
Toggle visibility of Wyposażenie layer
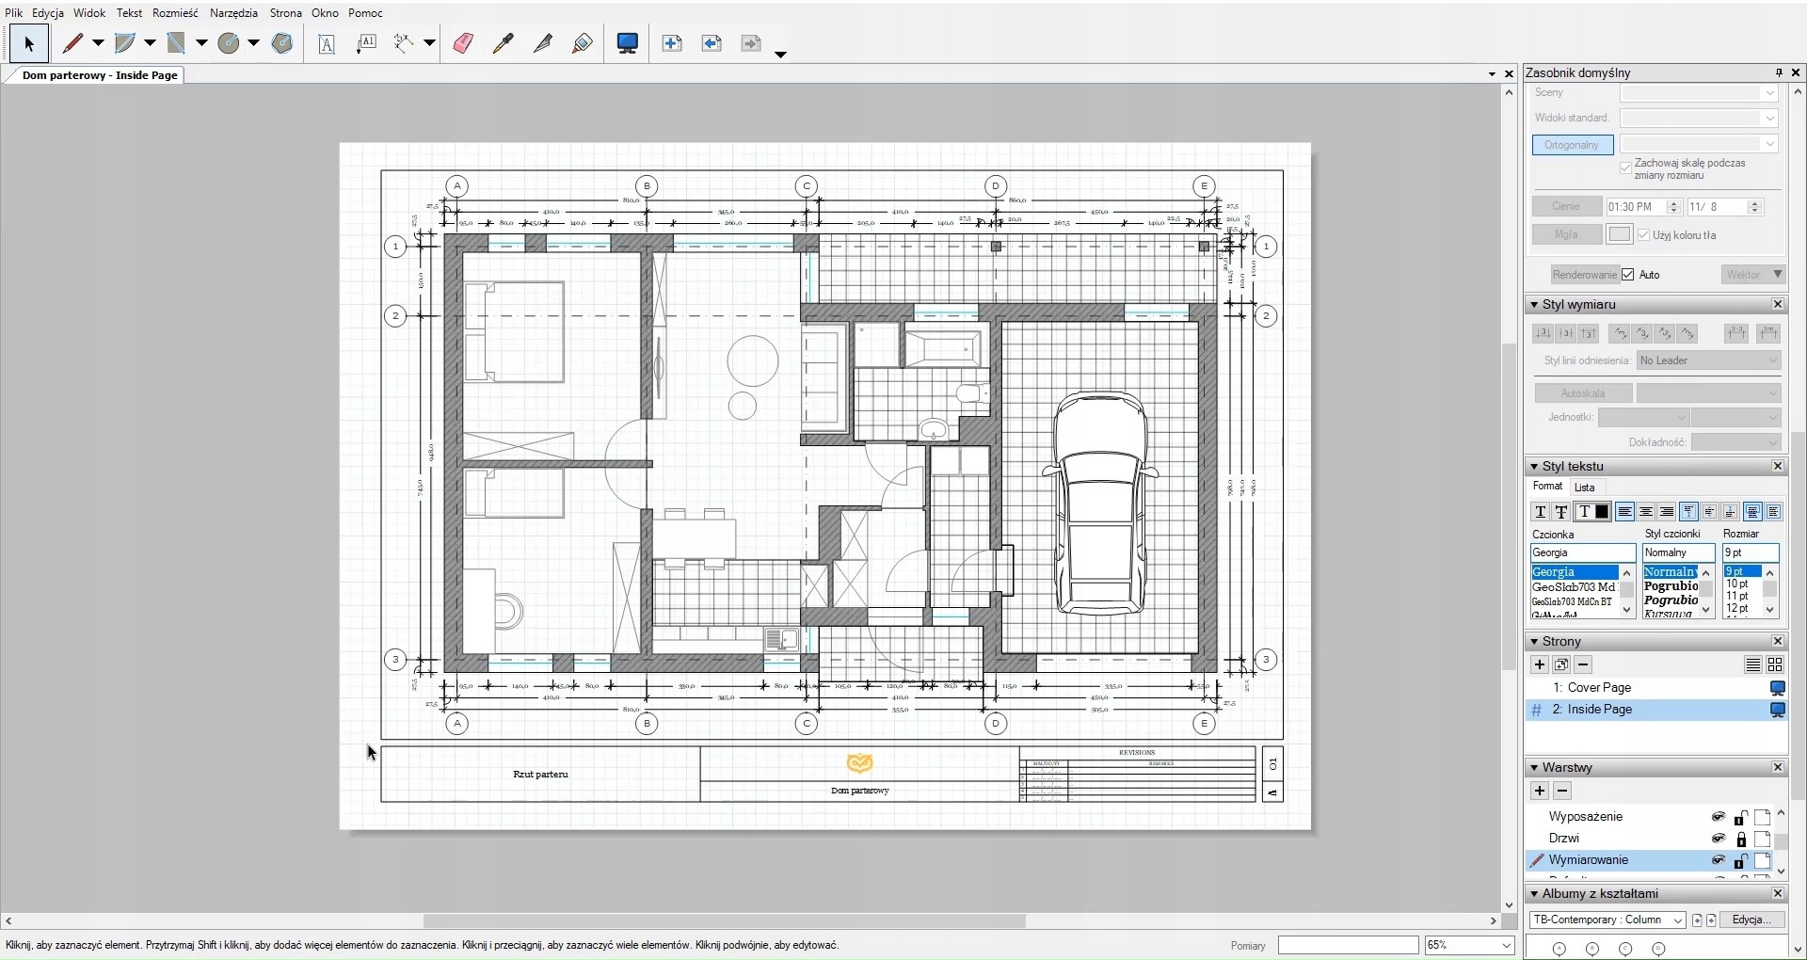click(x=1719, y=817)
